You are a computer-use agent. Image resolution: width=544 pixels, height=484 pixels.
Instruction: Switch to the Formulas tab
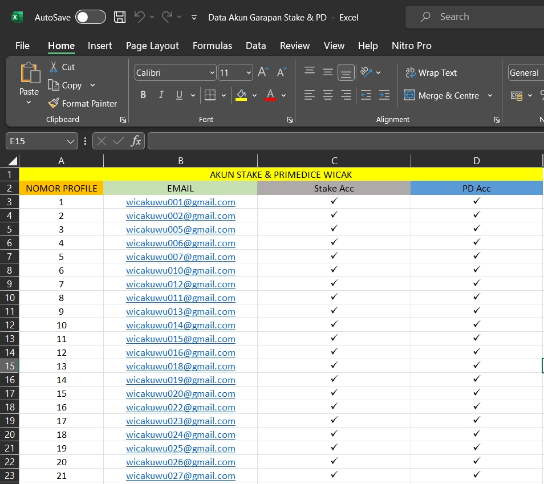pos(212,46)
